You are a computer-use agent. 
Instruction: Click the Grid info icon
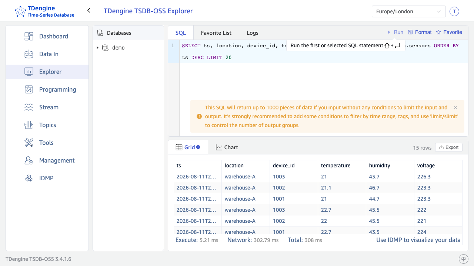(198, 147)
